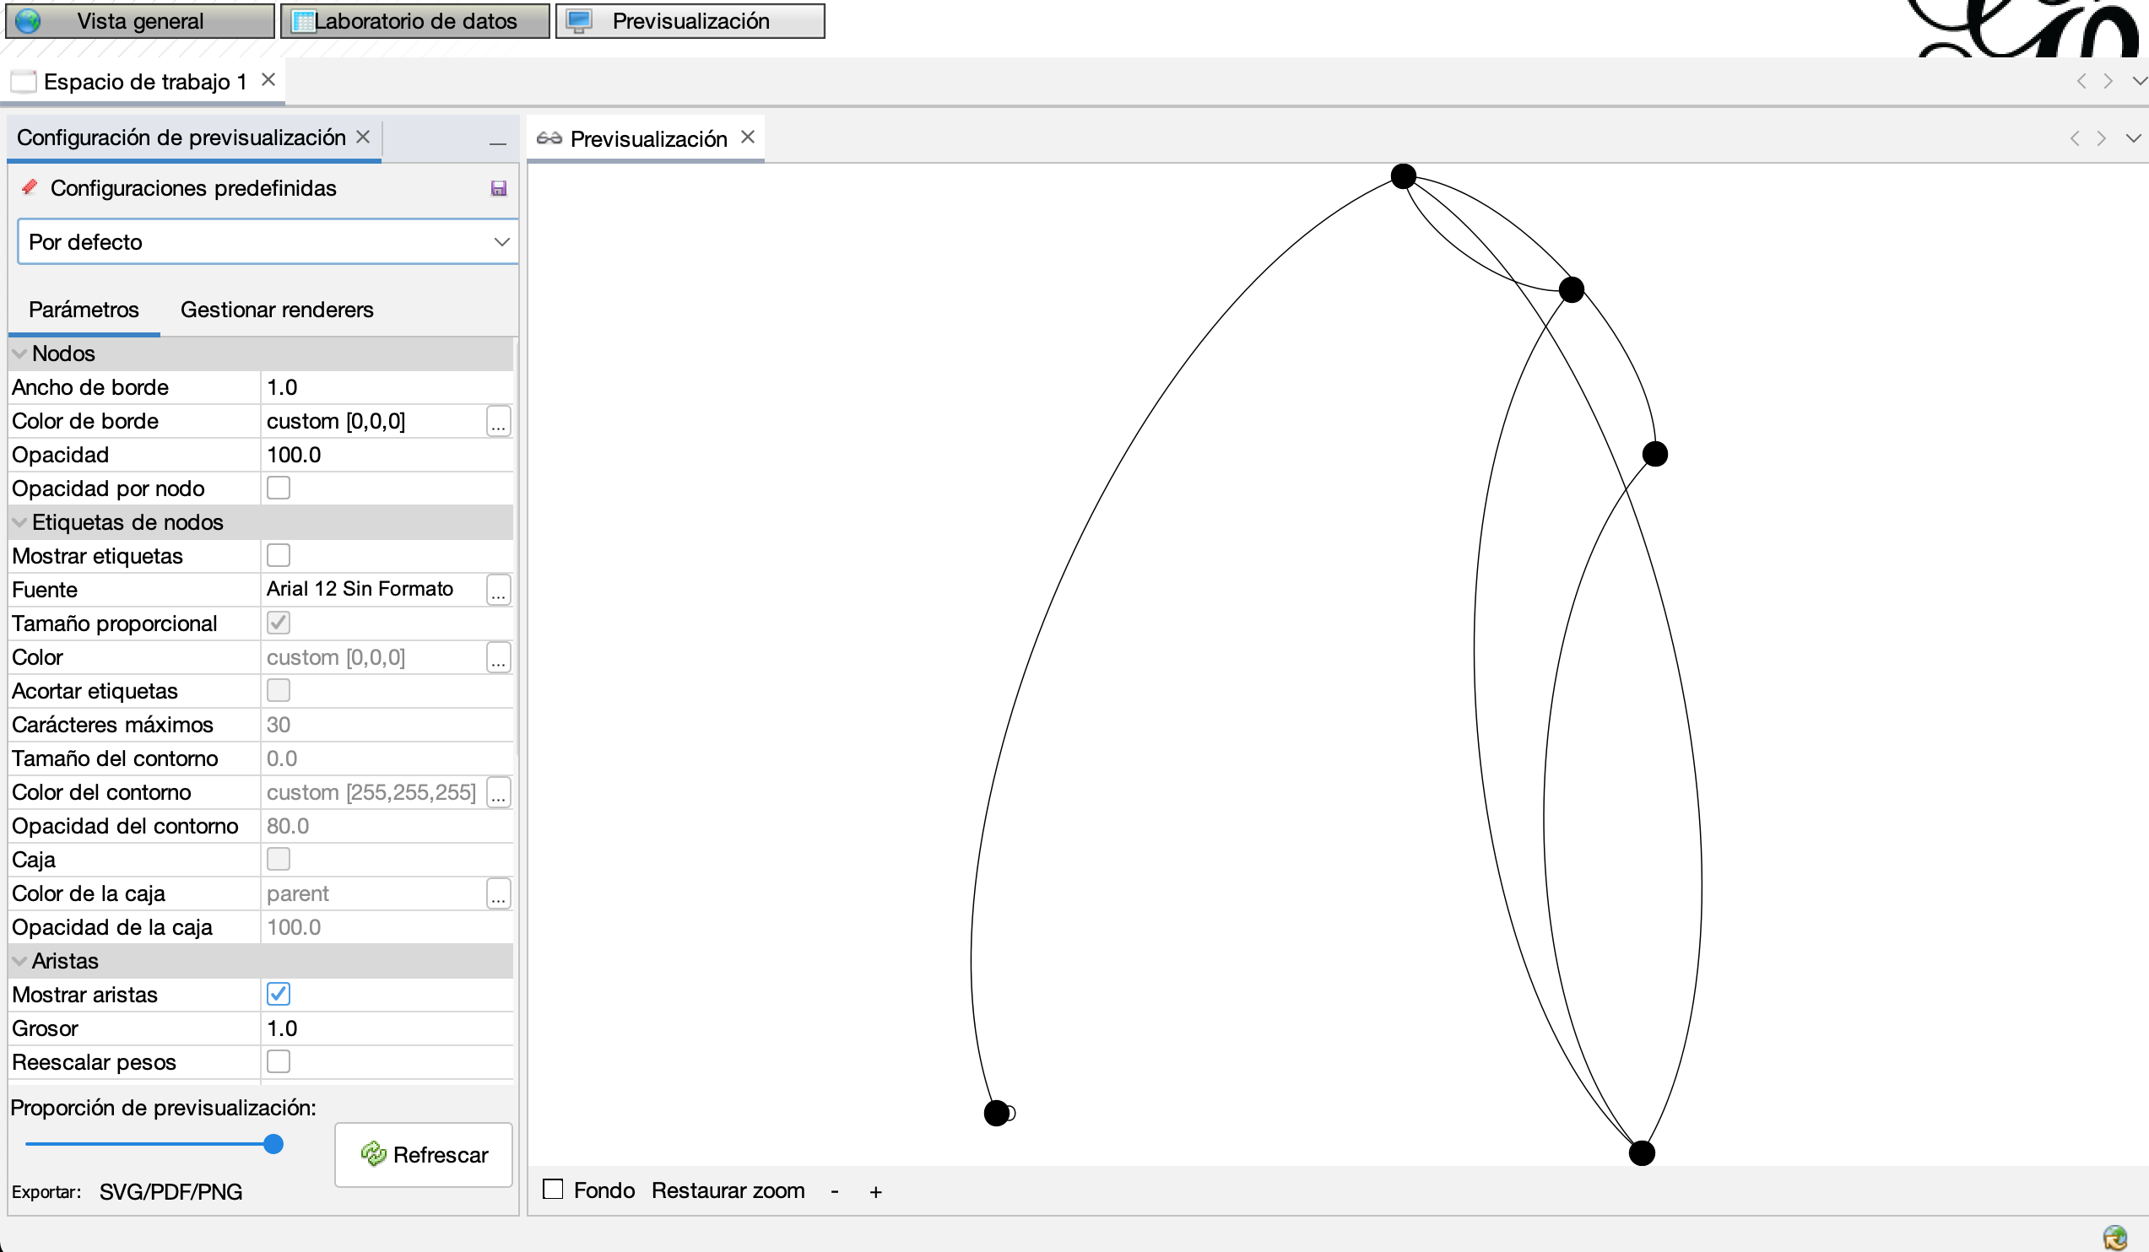This screenshot has height=1252, width=2149.
Task: Open ellipsis for label Color row
Action: 499,657
